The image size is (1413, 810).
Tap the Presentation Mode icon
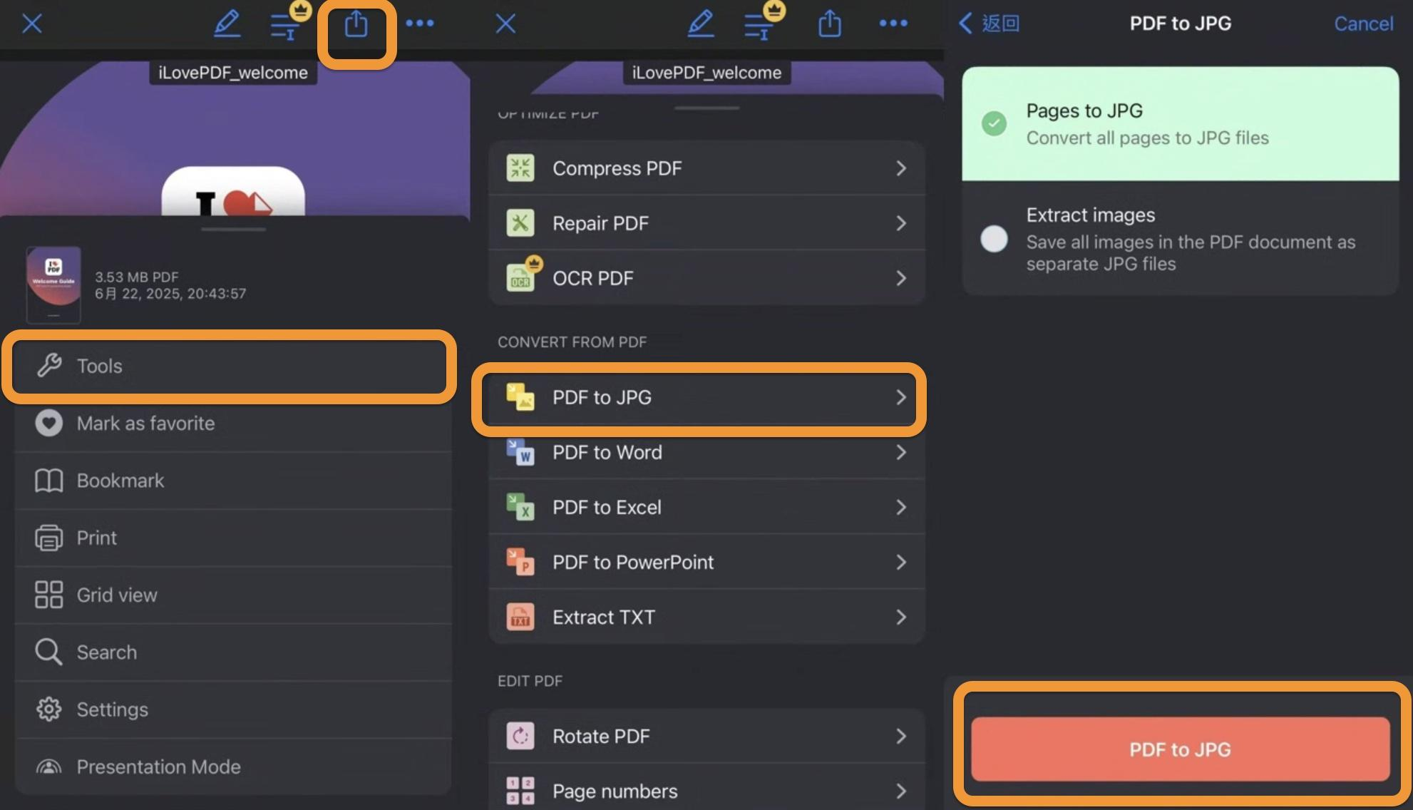[49, 767]
